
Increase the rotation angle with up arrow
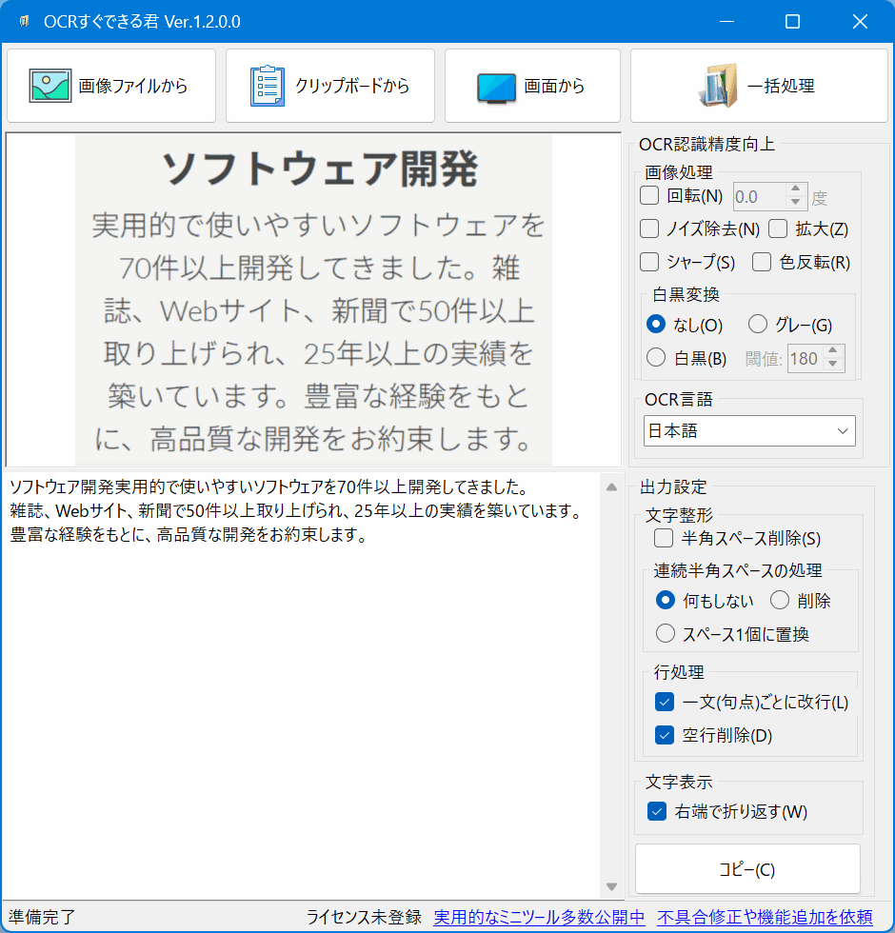[796, 190]
